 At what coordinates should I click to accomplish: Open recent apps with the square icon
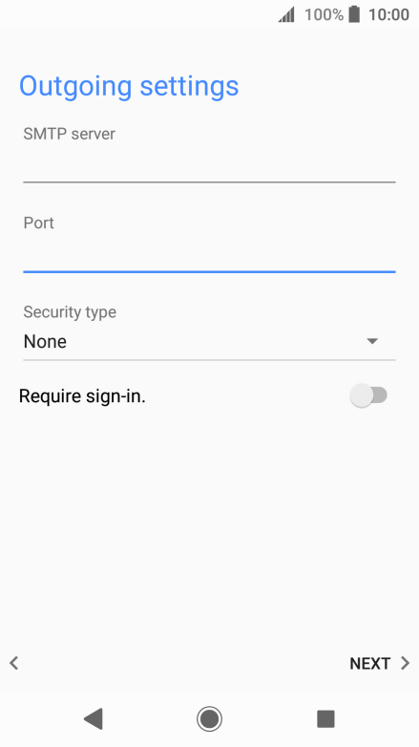click(325, 718)
